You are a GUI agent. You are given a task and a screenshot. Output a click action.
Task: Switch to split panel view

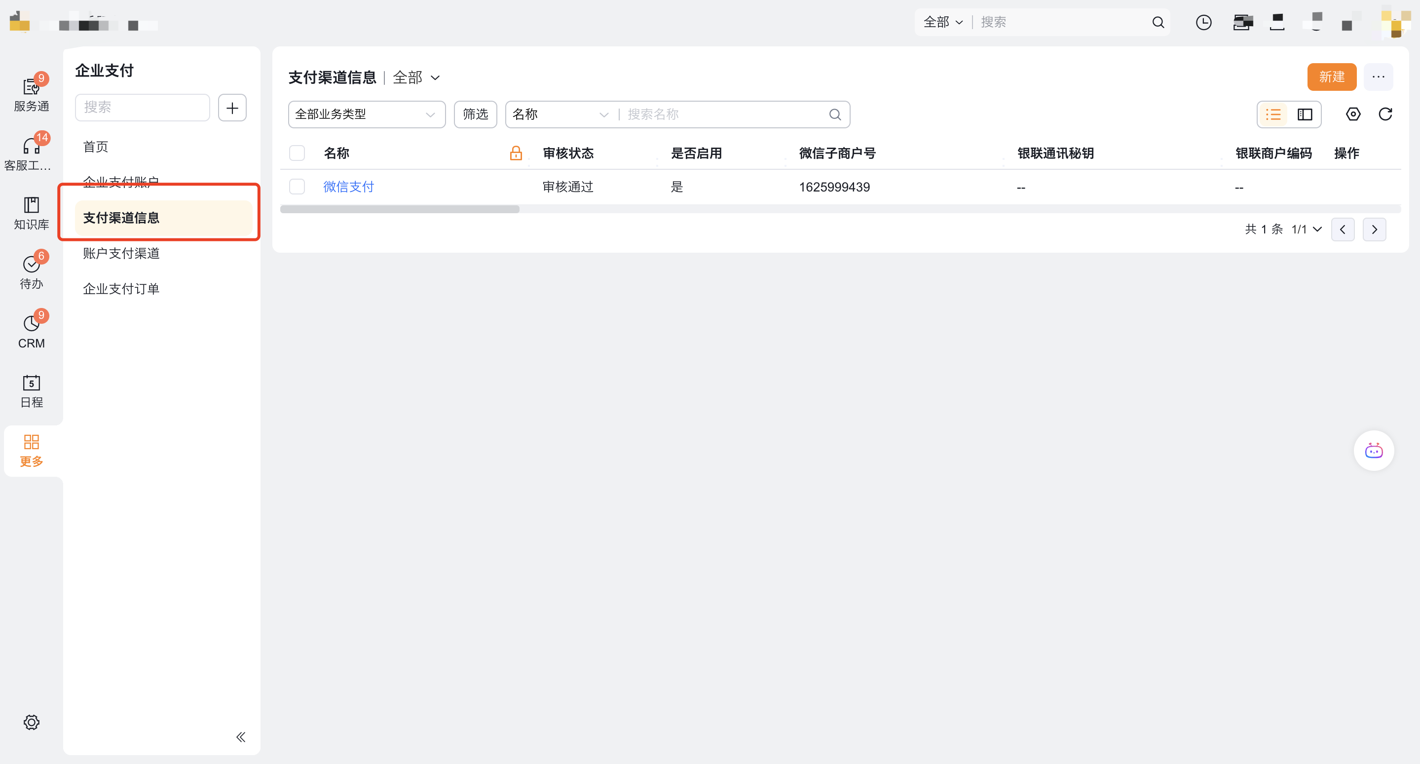click(x=1304, y=114)
